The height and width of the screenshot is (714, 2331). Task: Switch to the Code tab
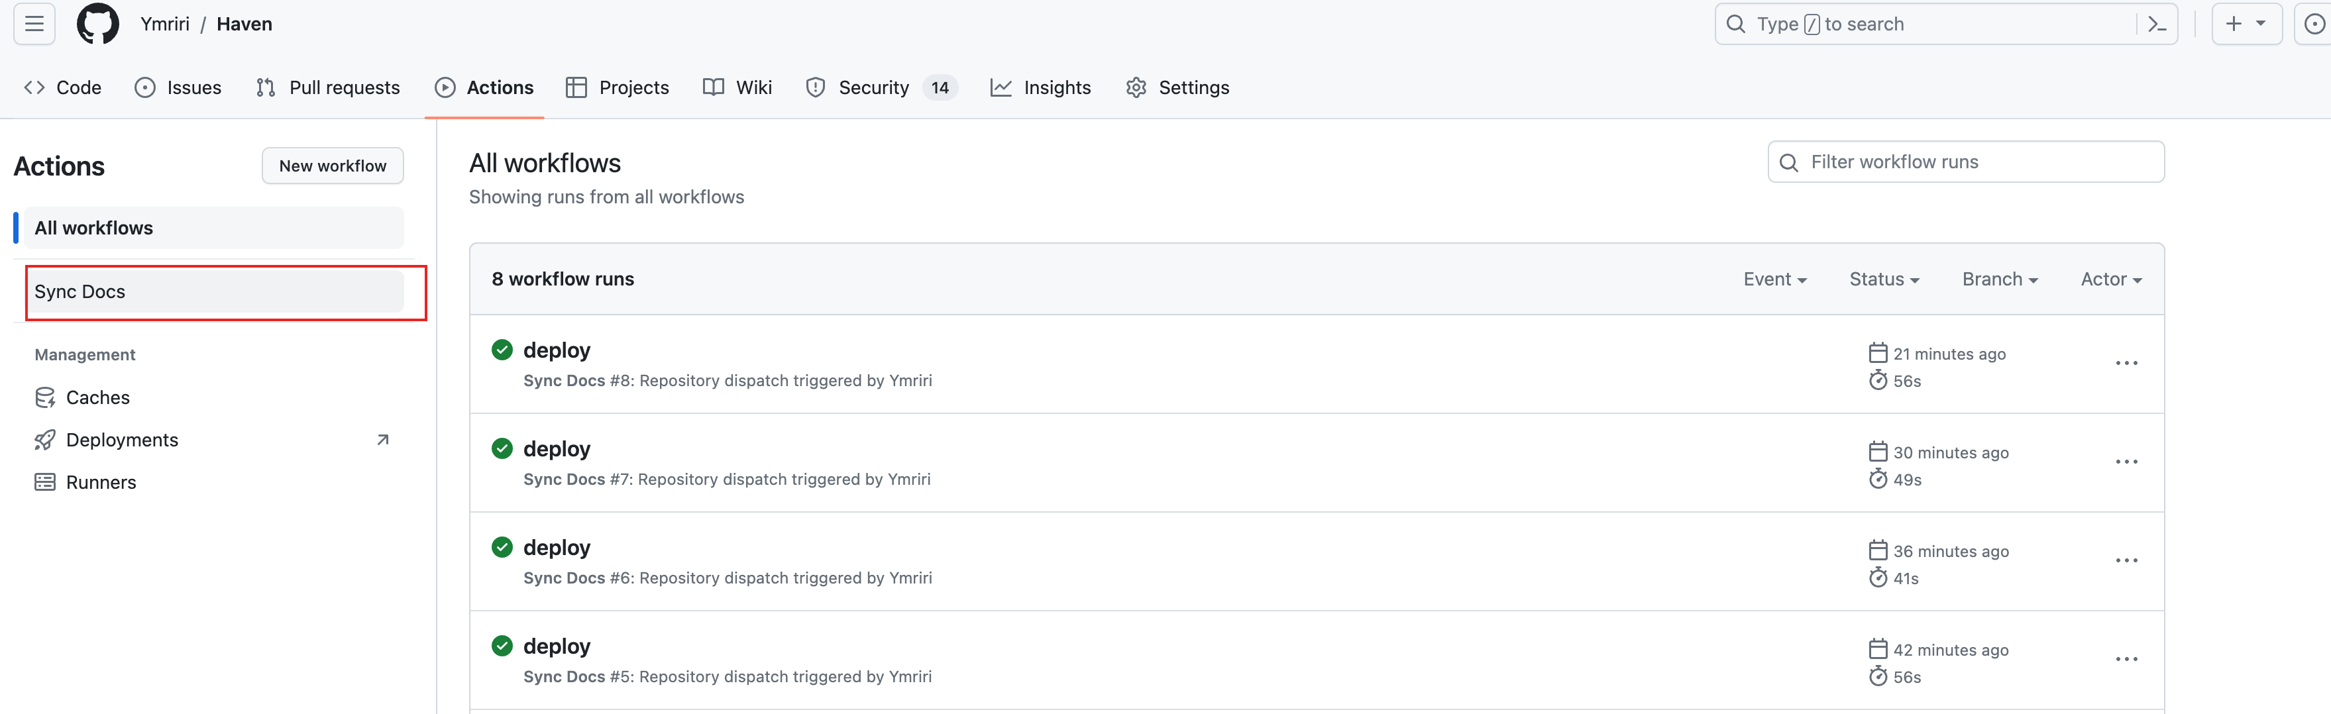click(62, 88)
